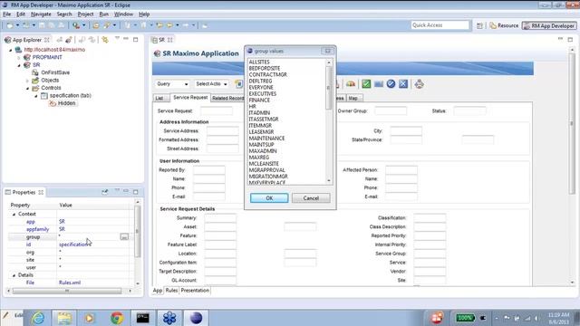Click the new record icon beside Select Action
Image resolution: width=580 pixels, height=326 pixels.
238,84
